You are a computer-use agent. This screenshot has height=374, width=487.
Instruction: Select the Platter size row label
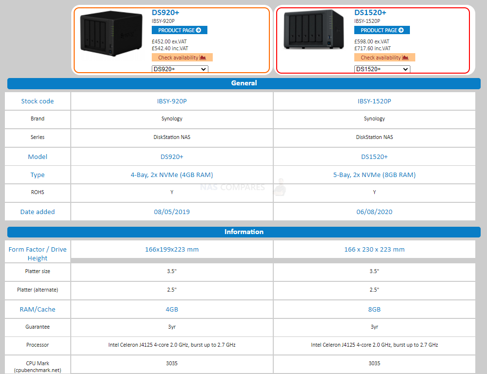pyautogui.click(x=38, y=271)
